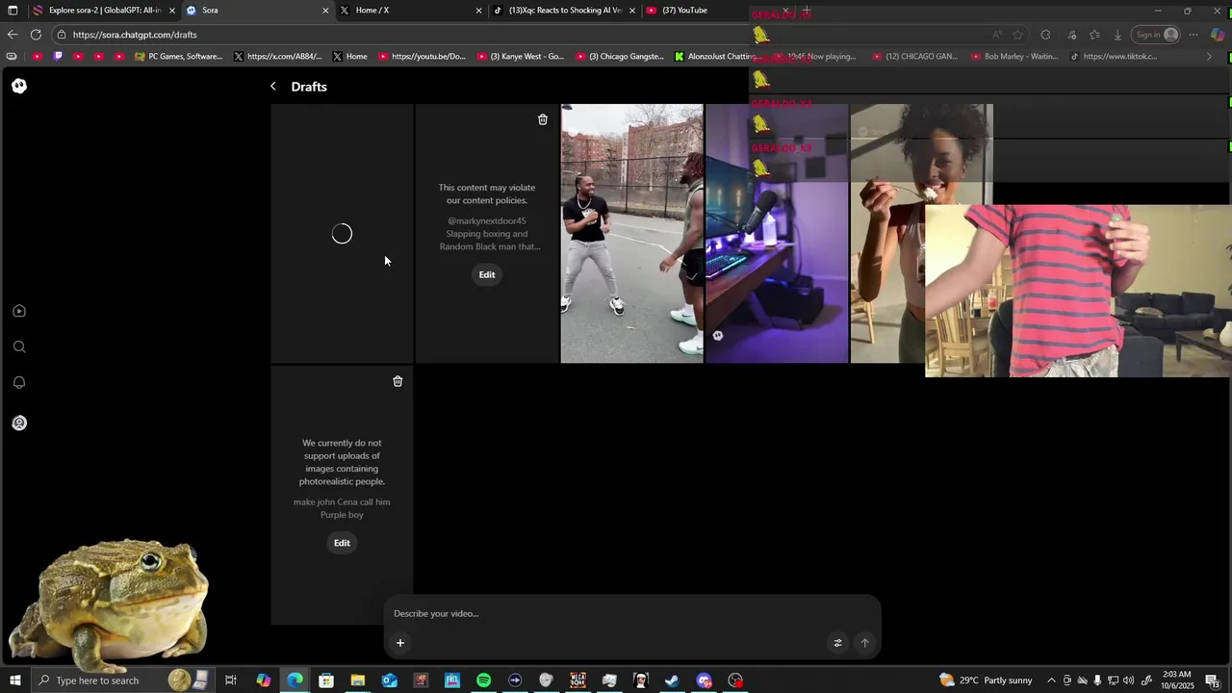Open Edge tab actions menu icon

[13, 11]
